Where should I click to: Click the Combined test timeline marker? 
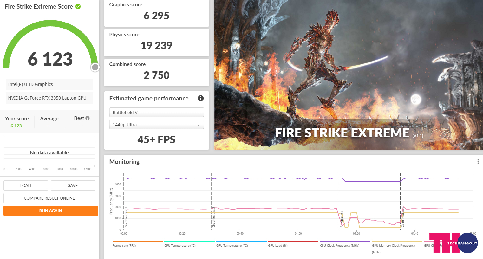(403, 217)
